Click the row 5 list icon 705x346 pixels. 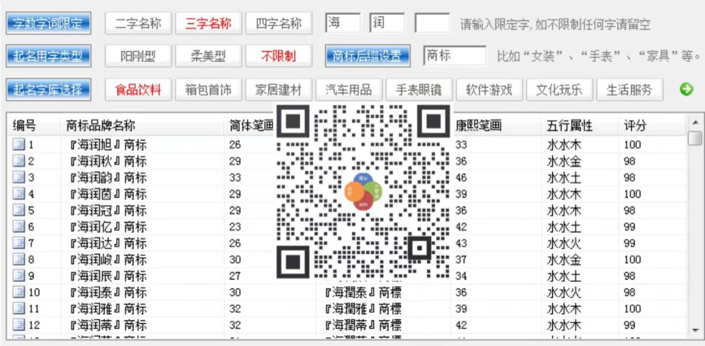pos(18,211)
